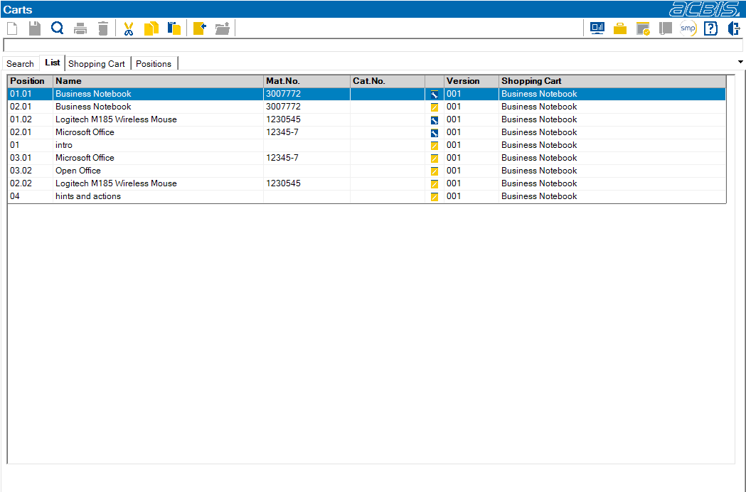Sort by the Cat.No. column header
The height and width of the screenshot is (492, 746).
(x=388, y=81)
